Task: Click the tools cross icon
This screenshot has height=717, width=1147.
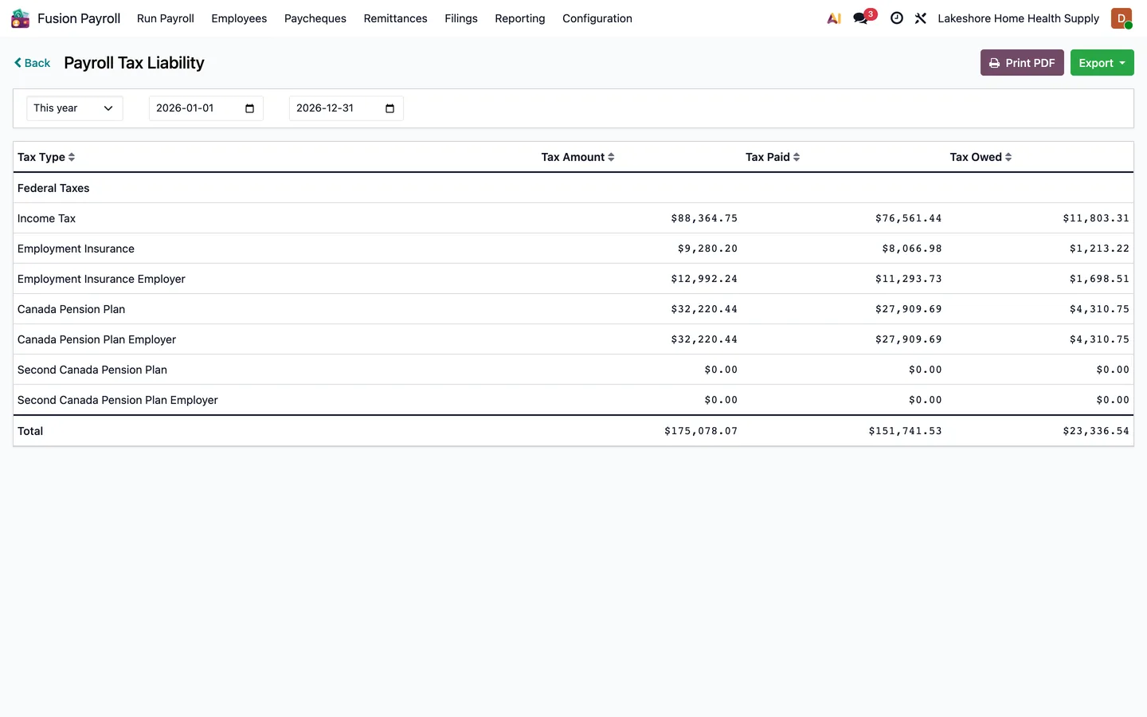Action: [x=921, y=18]
